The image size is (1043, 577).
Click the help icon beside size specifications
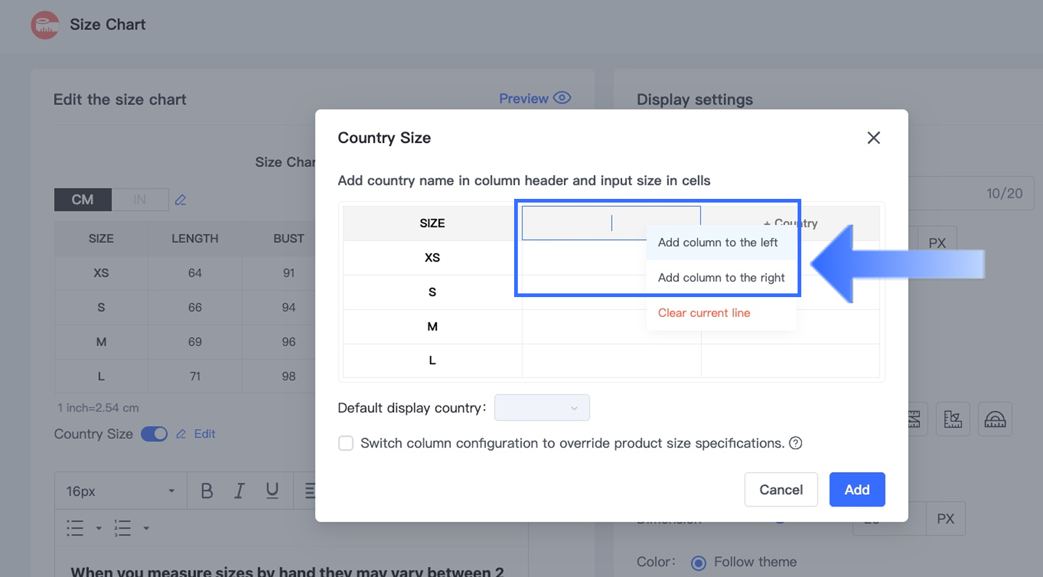pyautogui.click(x=796, y=443)
